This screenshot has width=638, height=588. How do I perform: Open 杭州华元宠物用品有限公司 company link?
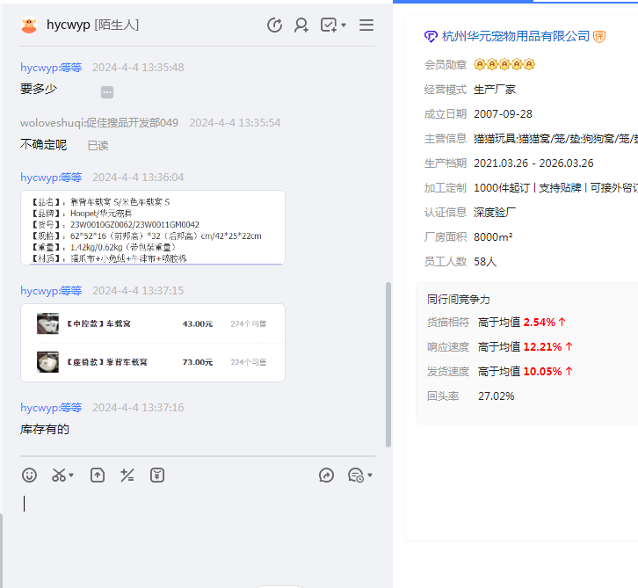pos(515,36)
